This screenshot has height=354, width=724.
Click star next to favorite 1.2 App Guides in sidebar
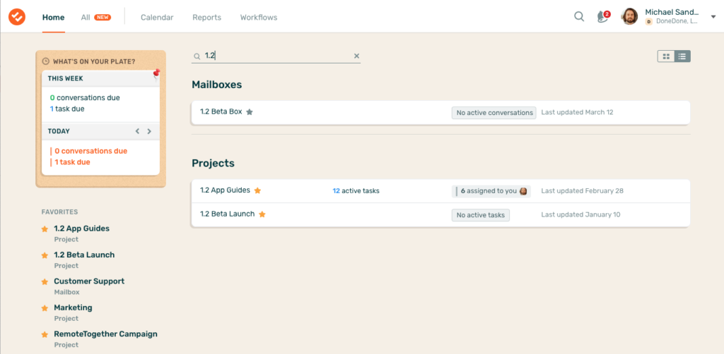[x=45, y=228]
